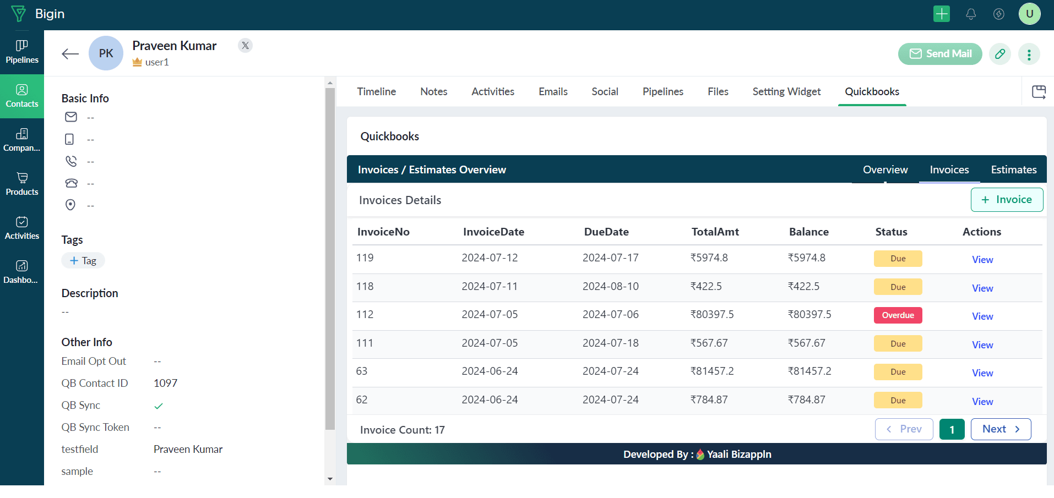Click the green plus quick-create icon
1054x498 pixels.
tap(942, 14)
